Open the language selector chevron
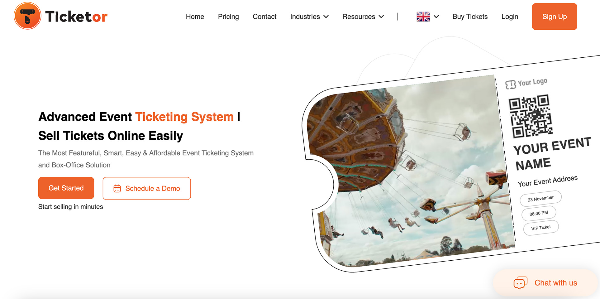The width and height of the screenshot is (600, 299). [436, 17]
